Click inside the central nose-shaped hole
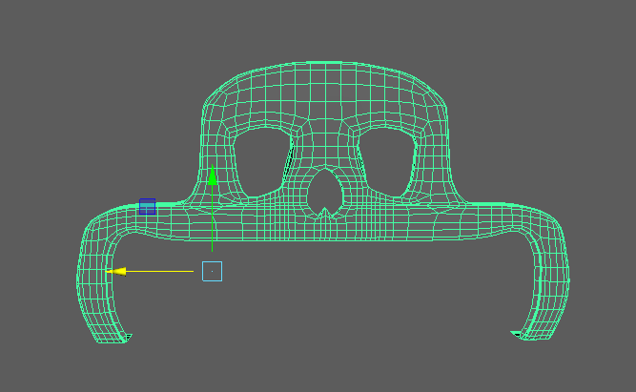This screenshot has width=636, height=392. tap(325, 189)
